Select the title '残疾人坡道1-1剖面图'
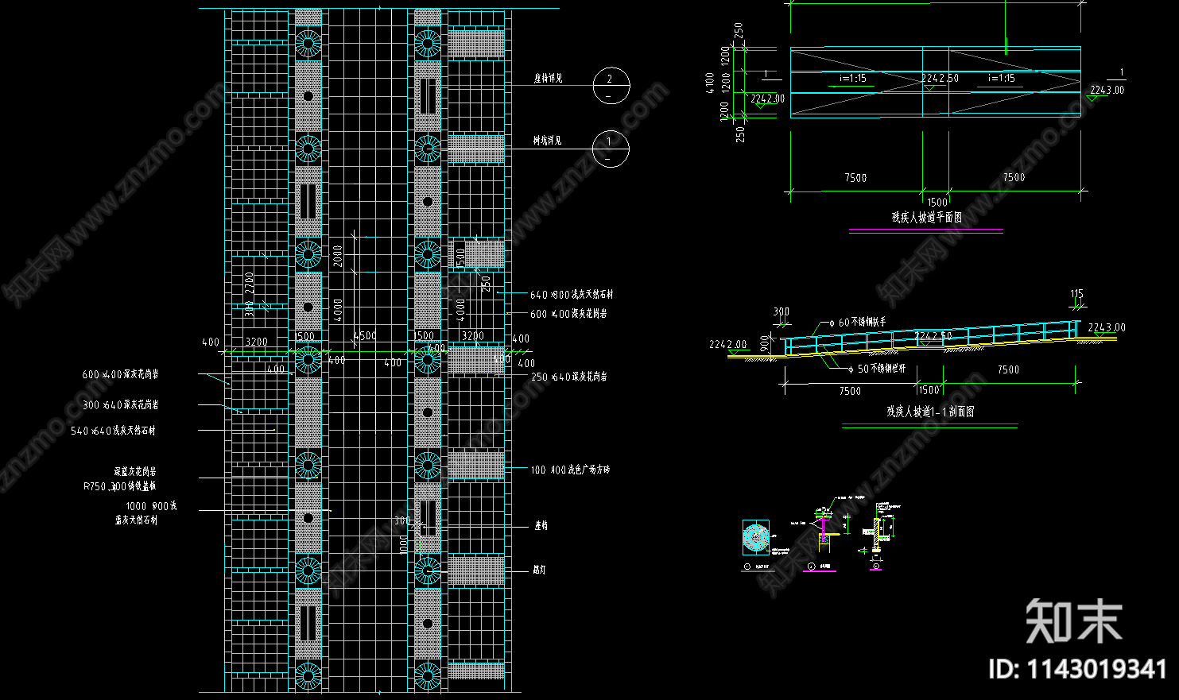1179x700 pixels. (930, 412)
